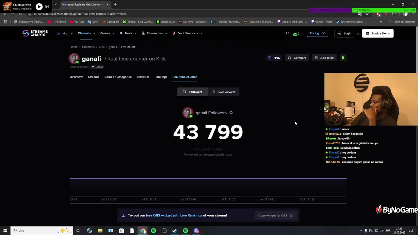Open the Games / Categories tab
Viewport: 418px width, 235px height.
tap(118, 77)
